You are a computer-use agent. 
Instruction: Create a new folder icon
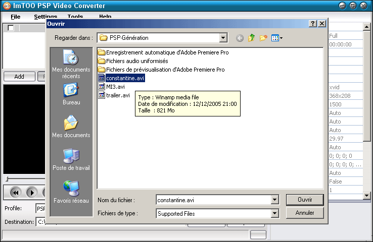click(263, 38)
